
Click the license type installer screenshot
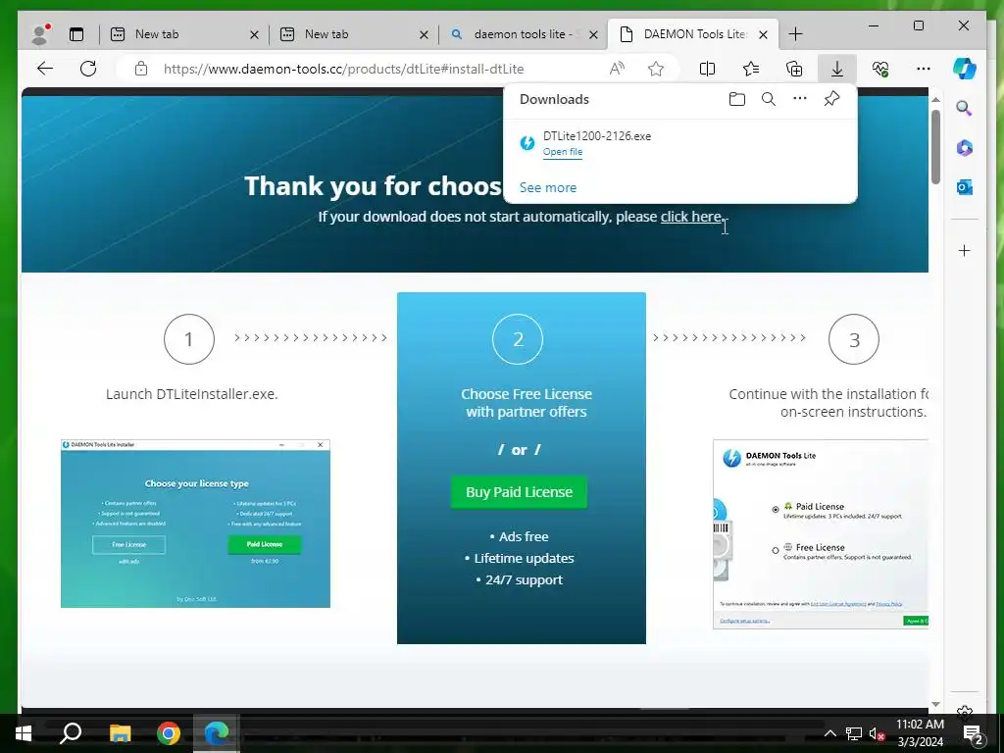pos(195,524)
